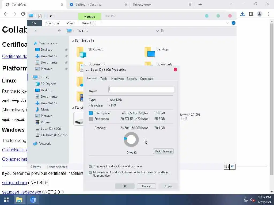Click OK in the Properties dialog
The width and height of the screenshot is (274, 205).
coord(125,186)
